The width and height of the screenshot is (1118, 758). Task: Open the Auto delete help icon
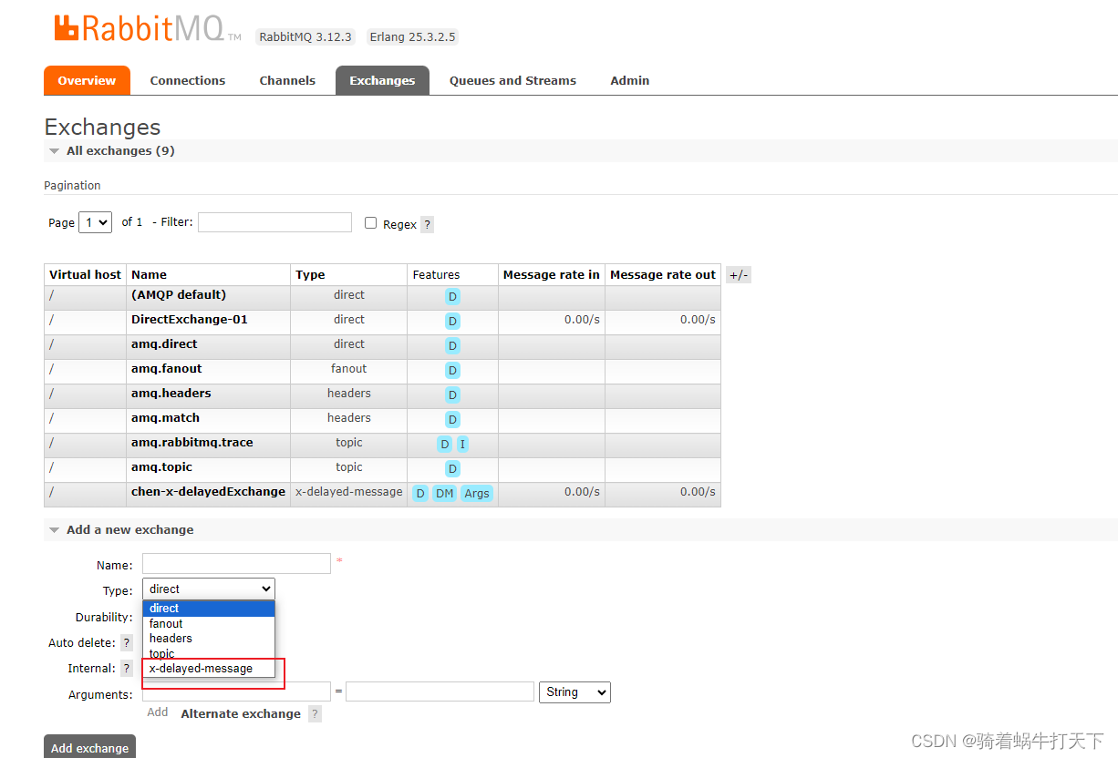(127, 643)
